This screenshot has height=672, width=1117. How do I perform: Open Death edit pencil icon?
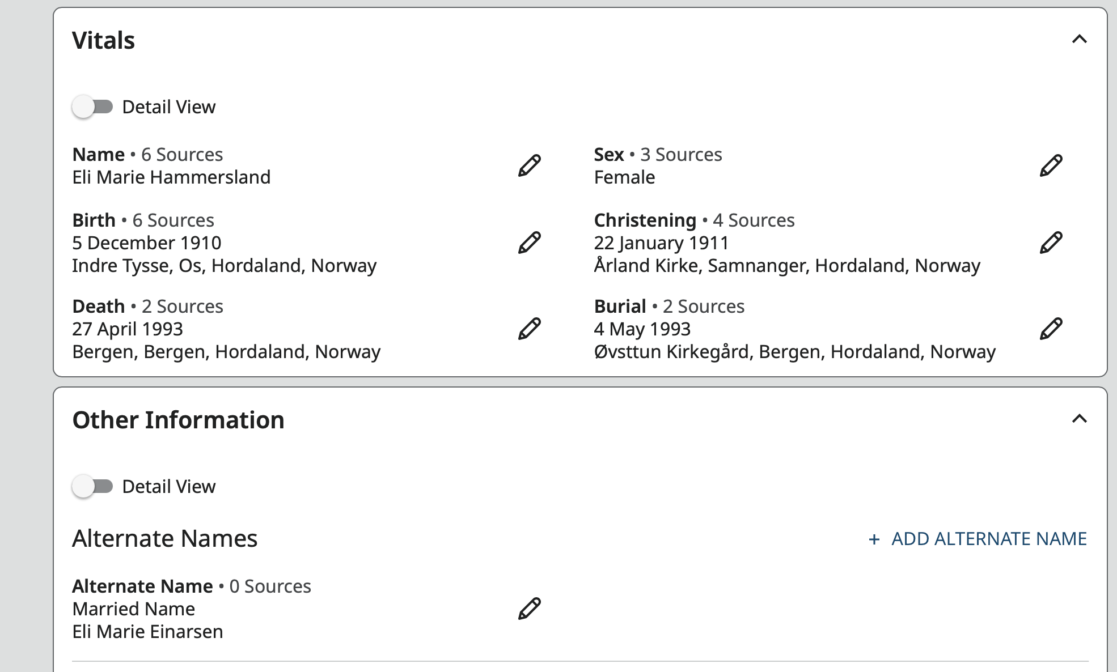click(x=529, y=329)
